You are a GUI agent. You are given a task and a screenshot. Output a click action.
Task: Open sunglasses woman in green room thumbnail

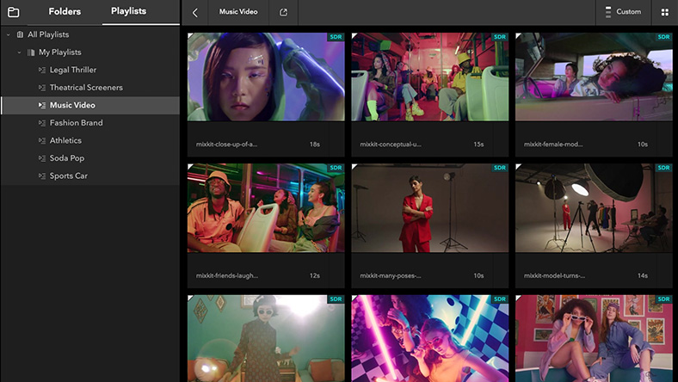tap(266, 338)
